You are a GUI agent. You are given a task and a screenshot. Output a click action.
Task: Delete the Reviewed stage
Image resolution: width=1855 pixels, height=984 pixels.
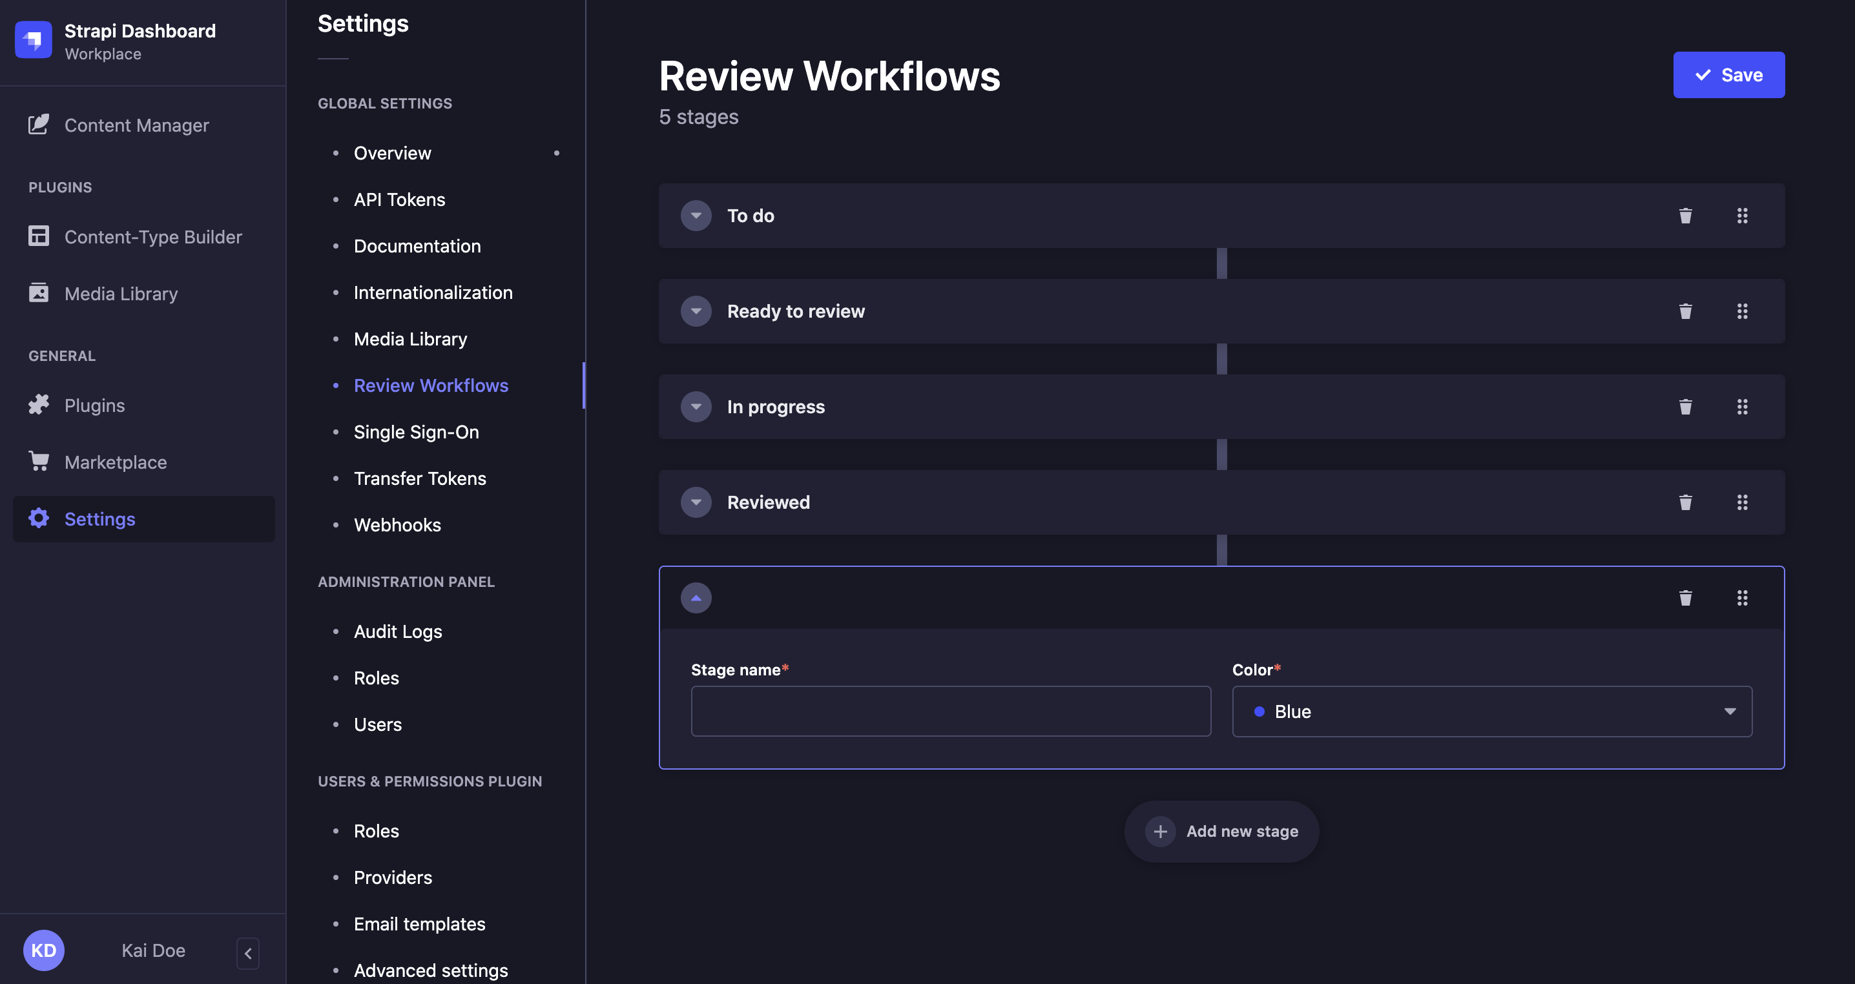(1685, 502)
